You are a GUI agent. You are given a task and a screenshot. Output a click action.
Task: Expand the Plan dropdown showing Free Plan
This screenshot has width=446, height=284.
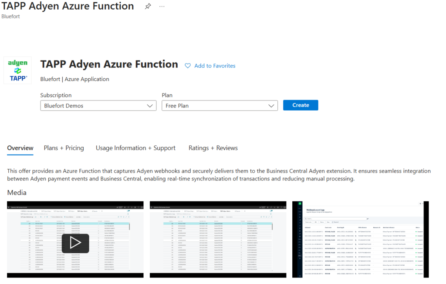click(x=219, y=106)
